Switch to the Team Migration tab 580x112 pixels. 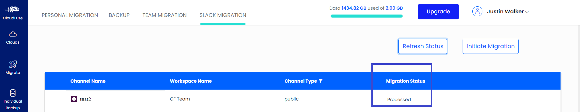tap(165, 15)
